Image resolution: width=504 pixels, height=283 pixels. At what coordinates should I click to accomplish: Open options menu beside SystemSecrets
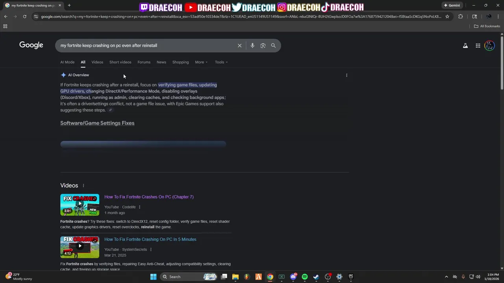(x=151, y=250)
